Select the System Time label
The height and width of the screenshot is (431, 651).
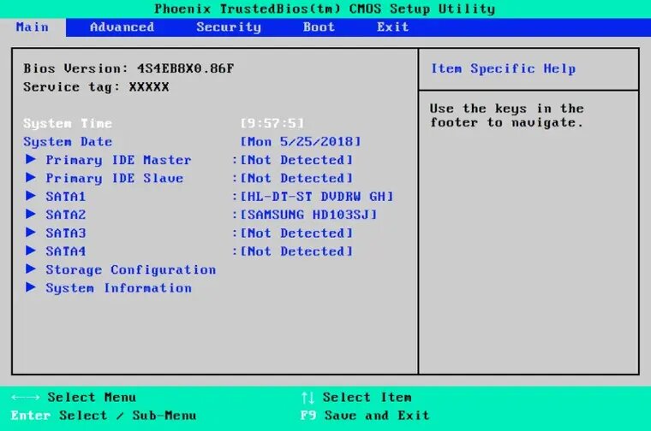(x=68, y=123)
